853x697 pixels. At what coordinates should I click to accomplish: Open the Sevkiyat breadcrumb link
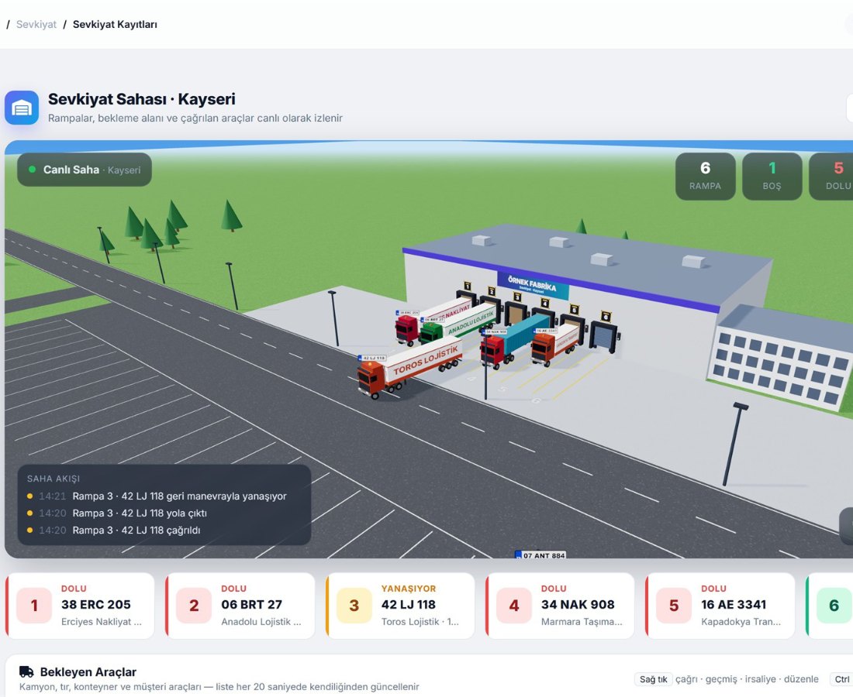[x=36, y=25]
